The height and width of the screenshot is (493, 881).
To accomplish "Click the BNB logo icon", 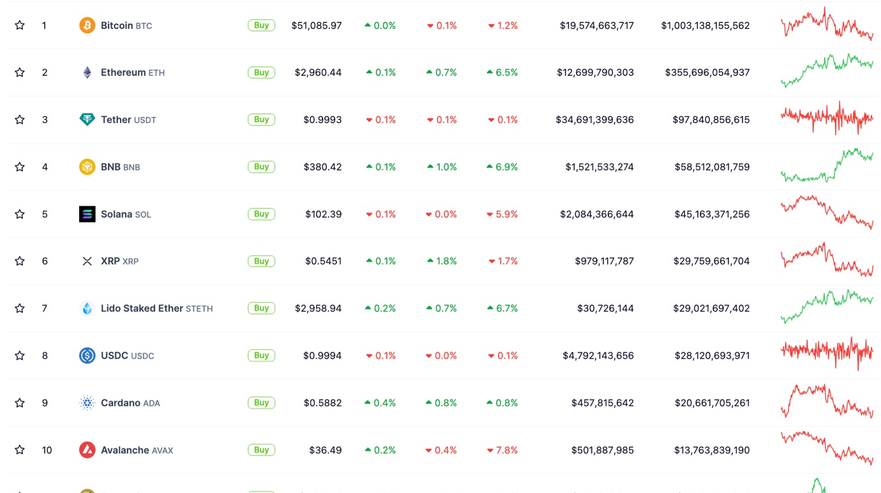I will point(87,167).
